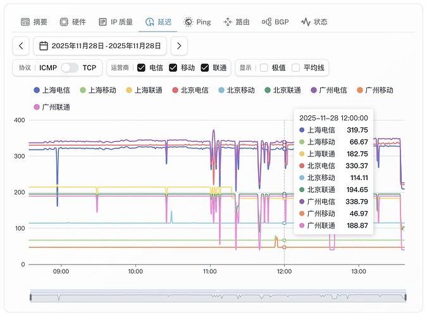The height and width of the screenshot is (317, 427).
Task: Open the BGP tab
Action: 275,22
